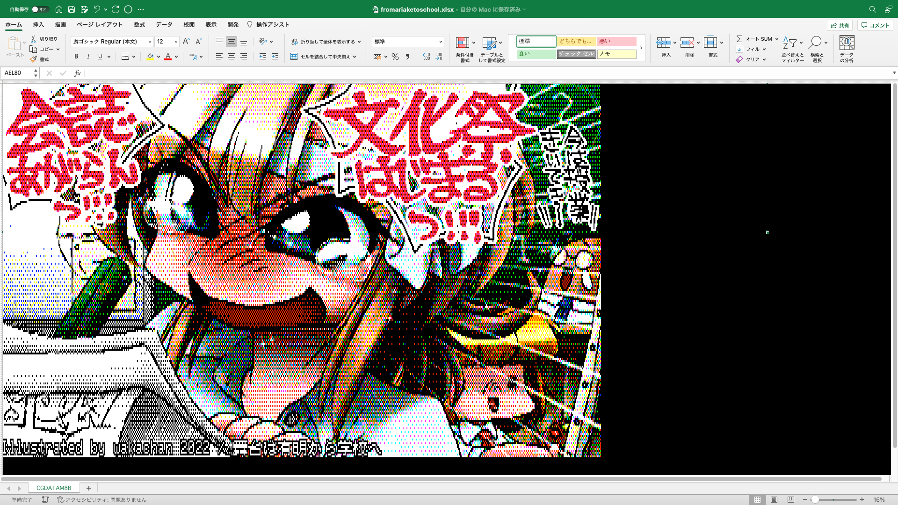898x505 pixels.
Task: Open the 数式 ribbon tab
Action: pyautogui.click(x=139, y=25)
